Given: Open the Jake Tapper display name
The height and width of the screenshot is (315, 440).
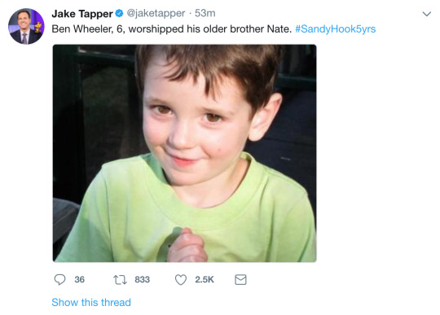Looking at the screenshot, I should (x=82, y=14).
